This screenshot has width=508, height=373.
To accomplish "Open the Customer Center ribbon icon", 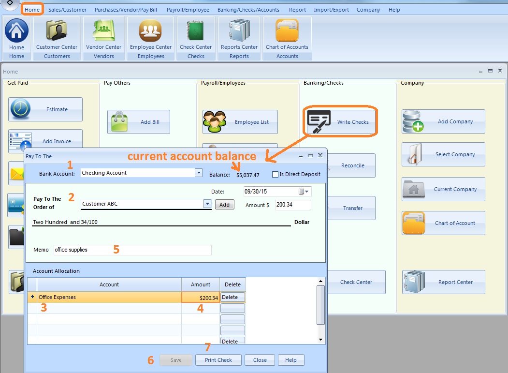I will [57, 34].
